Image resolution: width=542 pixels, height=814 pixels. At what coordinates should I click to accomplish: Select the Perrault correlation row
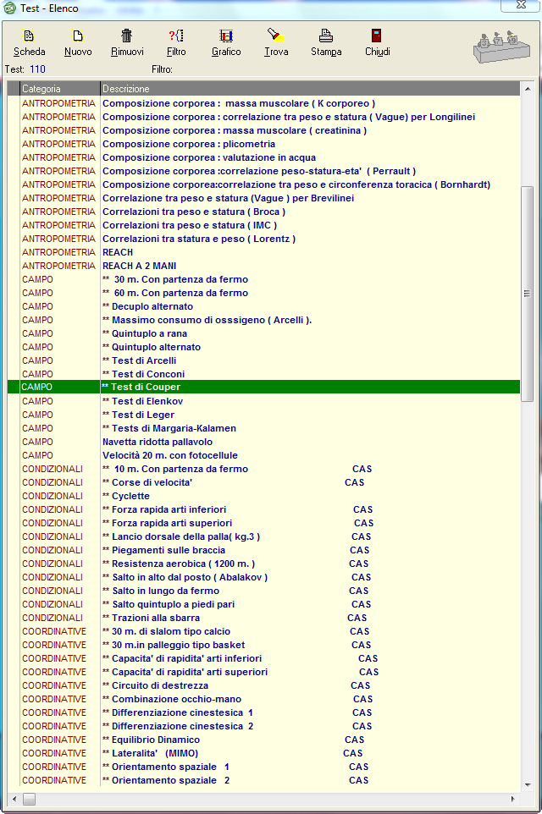(x=263, y=171)
